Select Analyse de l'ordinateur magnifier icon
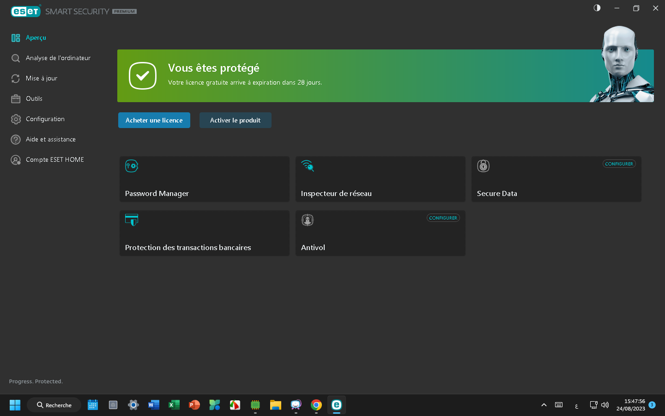Image resolution: width=665 pixels, height=416 pixels. 16,58
